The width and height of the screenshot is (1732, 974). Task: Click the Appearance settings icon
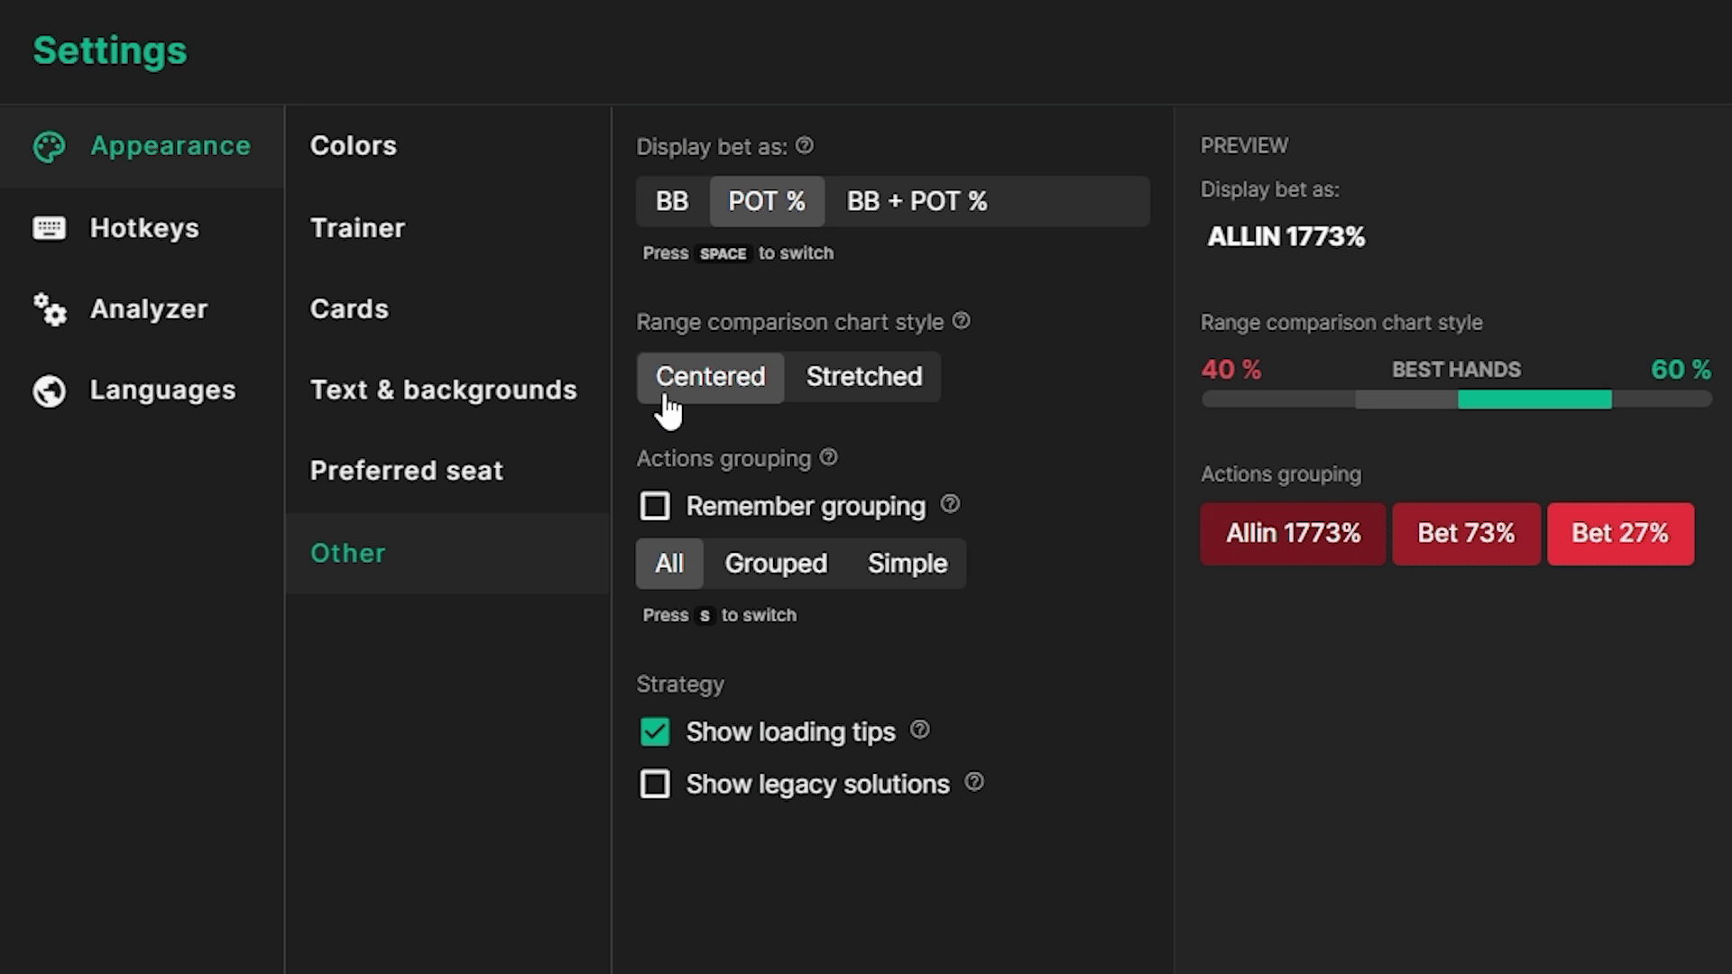(x=49, y=145)
